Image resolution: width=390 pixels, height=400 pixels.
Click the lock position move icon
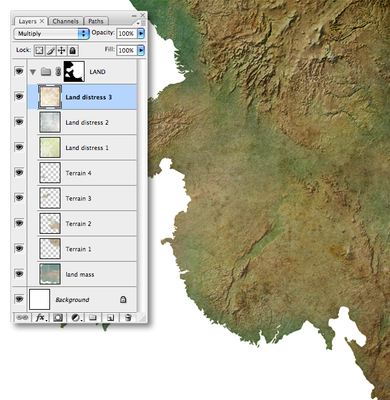point(62,50)
